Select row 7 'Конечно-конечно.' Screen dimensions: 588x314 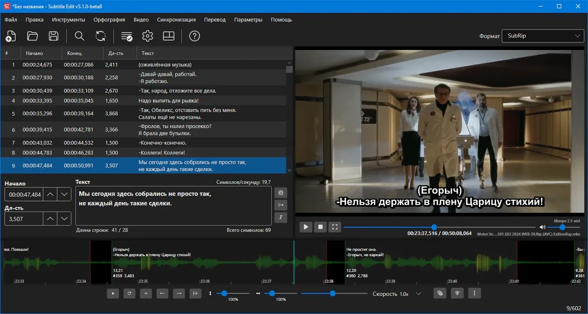(143, 143)
